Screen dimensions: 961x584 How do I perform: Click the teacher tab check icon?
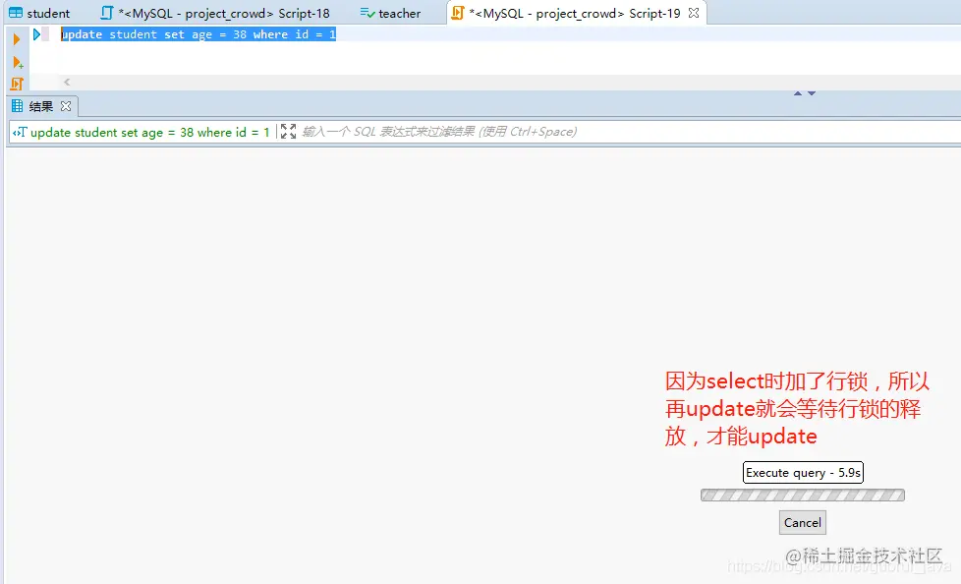click(367, 13)
